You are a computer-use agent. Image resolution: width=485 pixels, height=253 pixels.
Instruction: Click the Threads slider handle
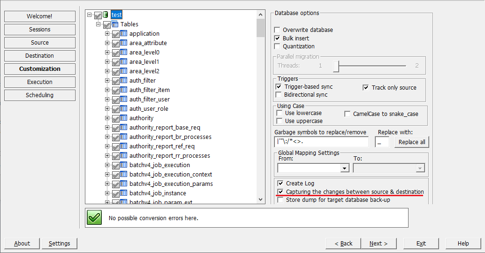click(336, 66)
